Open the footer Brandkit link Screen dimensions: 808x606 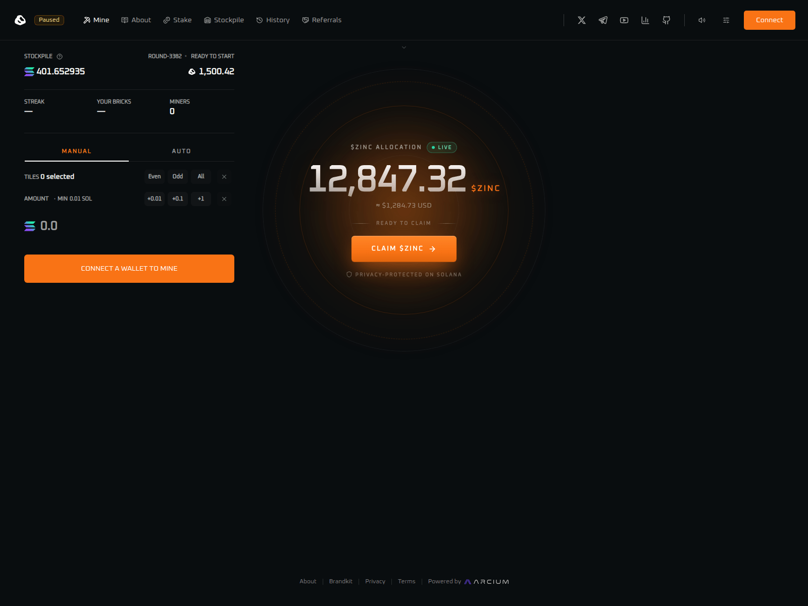point(341,582)
